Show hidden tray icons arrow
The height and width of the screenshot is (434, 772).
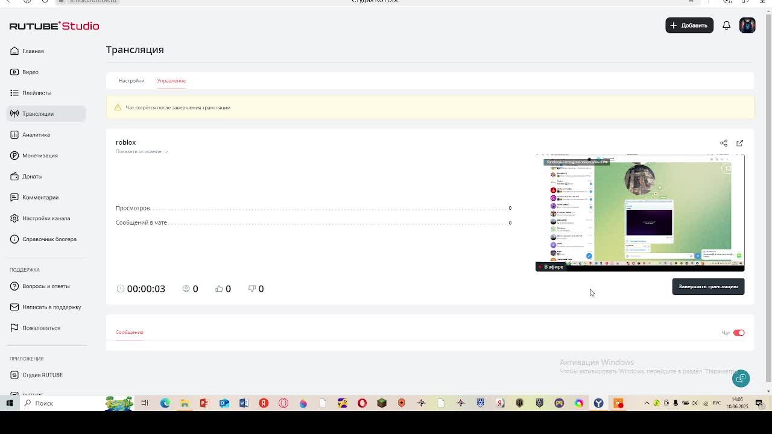point(647,403)
